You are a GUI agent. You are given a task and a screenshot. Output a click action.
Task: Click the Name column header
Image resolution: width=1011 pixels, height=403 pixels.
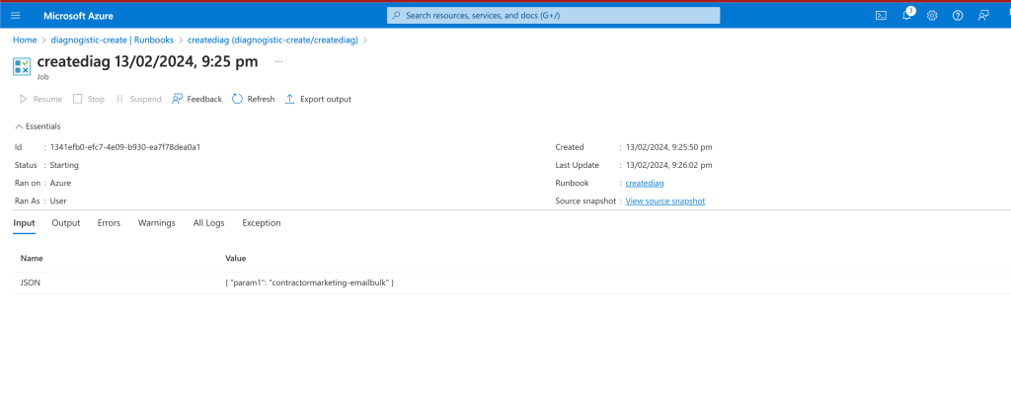point(32,258)
